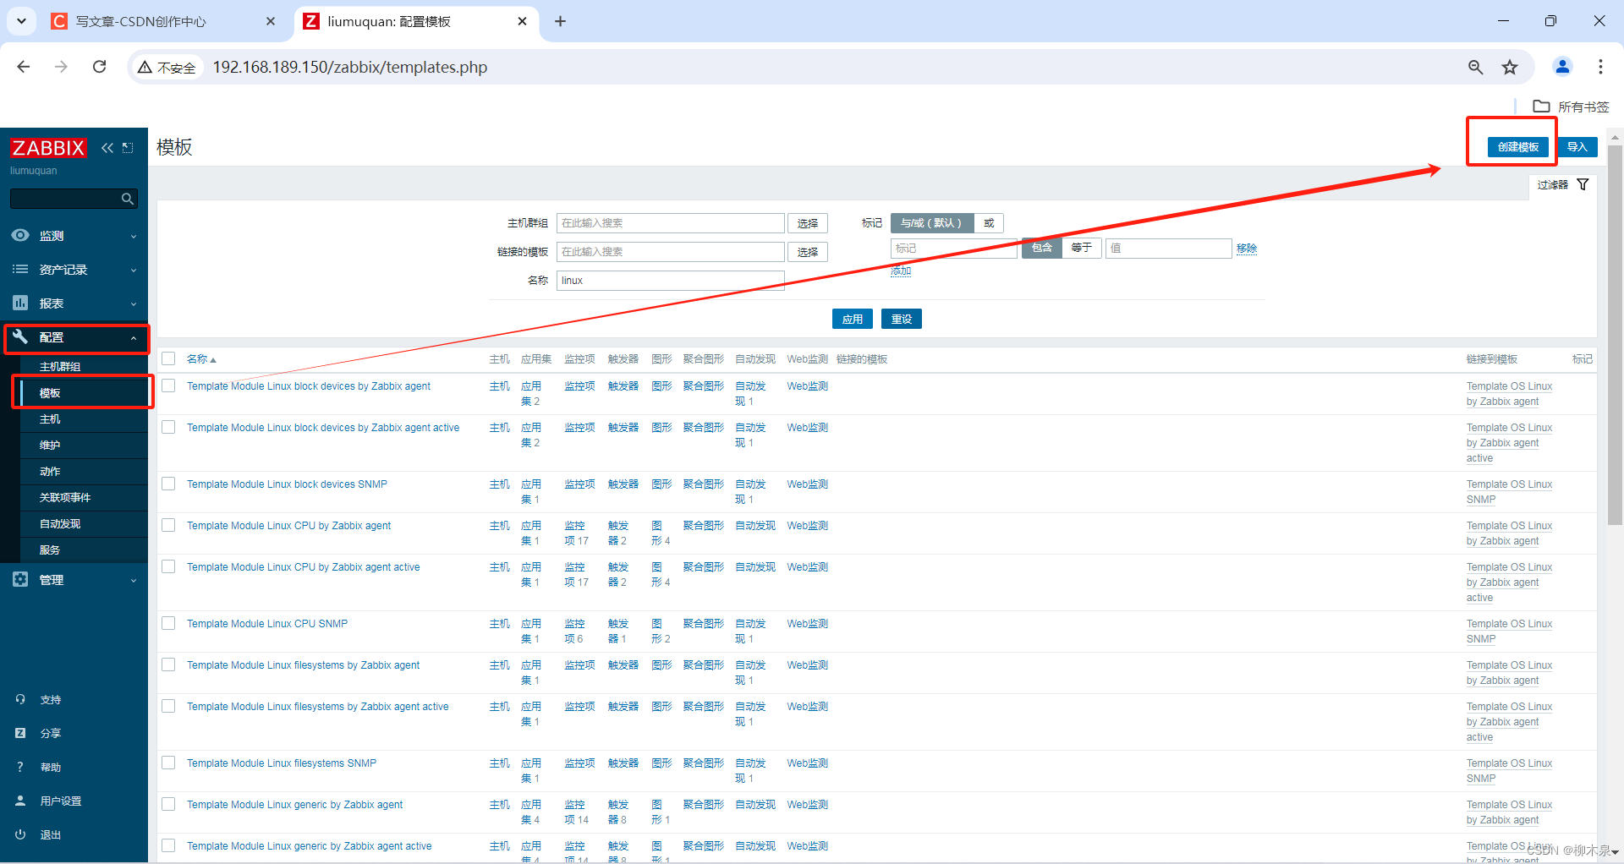
Task: Click the 不安全 site security warning
Action: coord(167,68)
